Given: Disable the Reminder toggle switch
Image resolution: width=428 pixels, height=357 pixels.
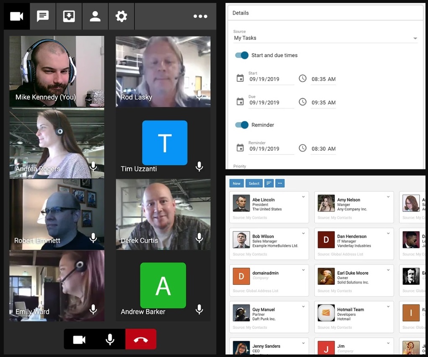Looking at the screenshot, I should point(242,125).
